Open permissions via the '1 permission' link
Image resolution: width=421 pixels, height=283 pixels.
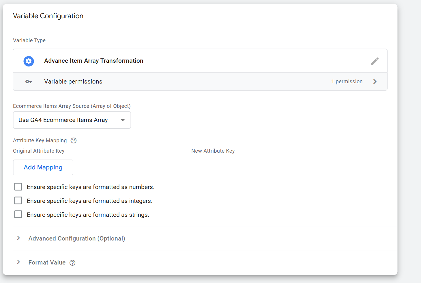[x=347, y=82]
